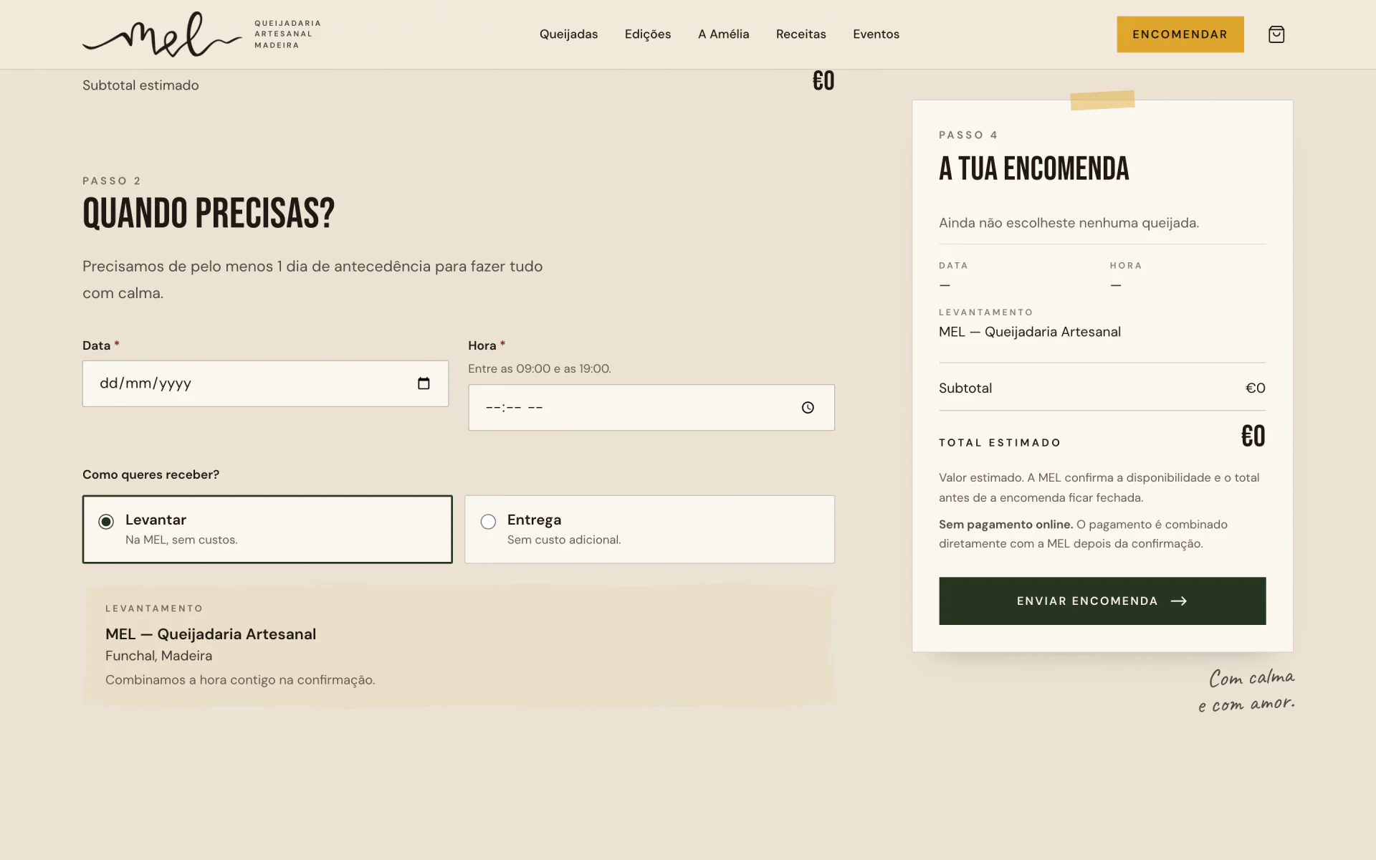Click the 'Subtotal estimado' label
The image size is (1376, 860).
(x=140, y=85)
